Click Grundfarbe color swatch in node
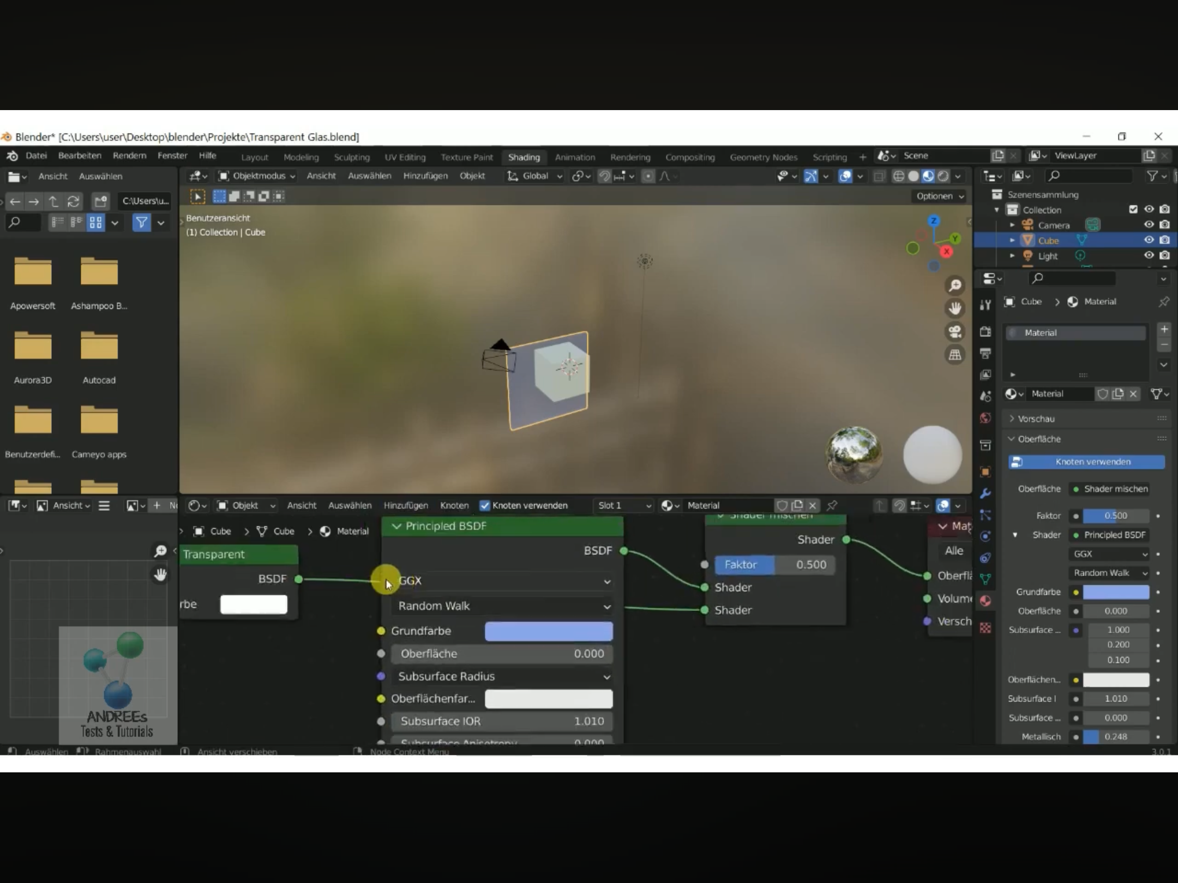The image size is (1178, 883). 549,631
